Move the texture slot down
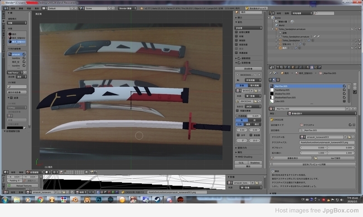The image size is (363, 217). point(355,88)
